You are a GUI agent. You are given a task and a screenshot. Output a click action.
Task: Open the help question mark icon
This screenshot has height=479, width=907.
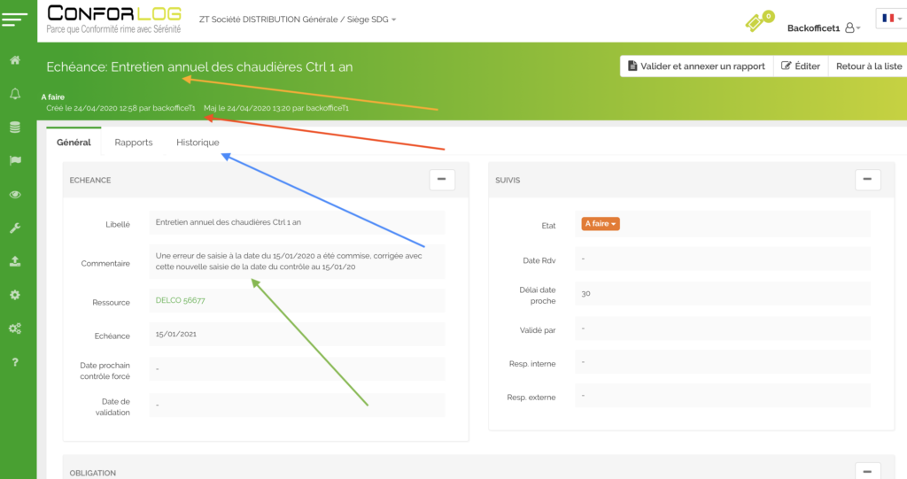[x=15, y=362]
